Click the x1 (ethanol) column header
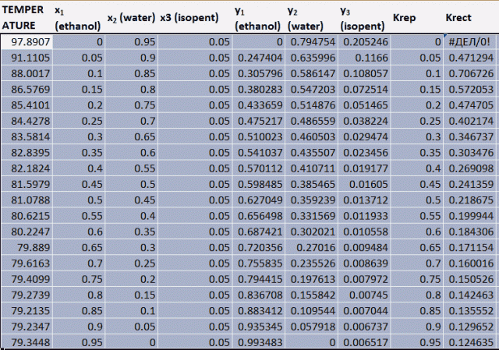Viewport: 499px width, 350px height. (78, 17)
